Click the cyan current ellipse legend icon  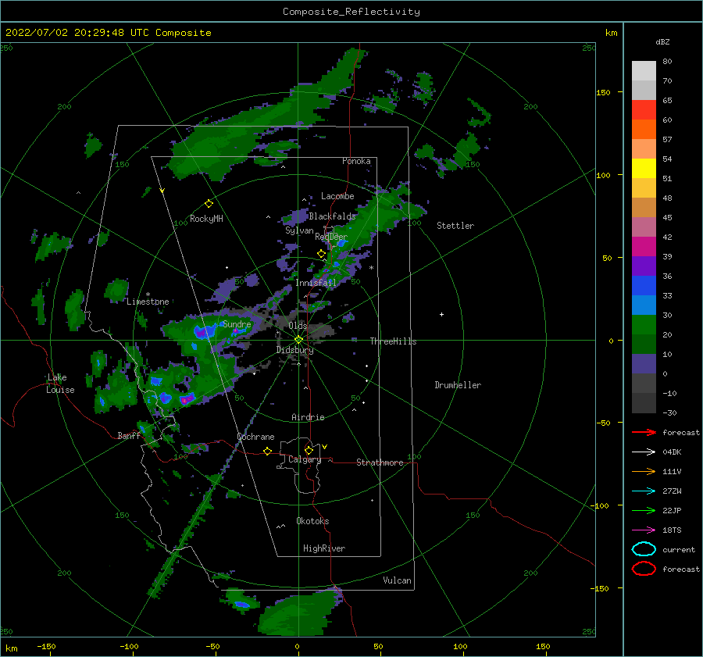644,549
